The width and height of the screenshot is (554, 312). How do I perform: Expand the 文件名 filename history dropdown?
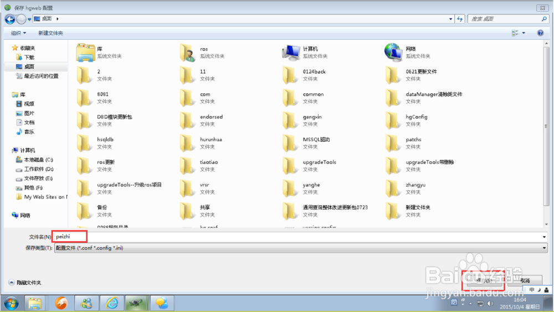(x=544, y=237)
